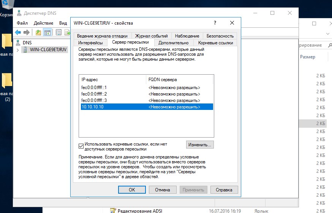
Task: Click the search magnifier in the background Explorer window
Action: [x=330, y=45]
